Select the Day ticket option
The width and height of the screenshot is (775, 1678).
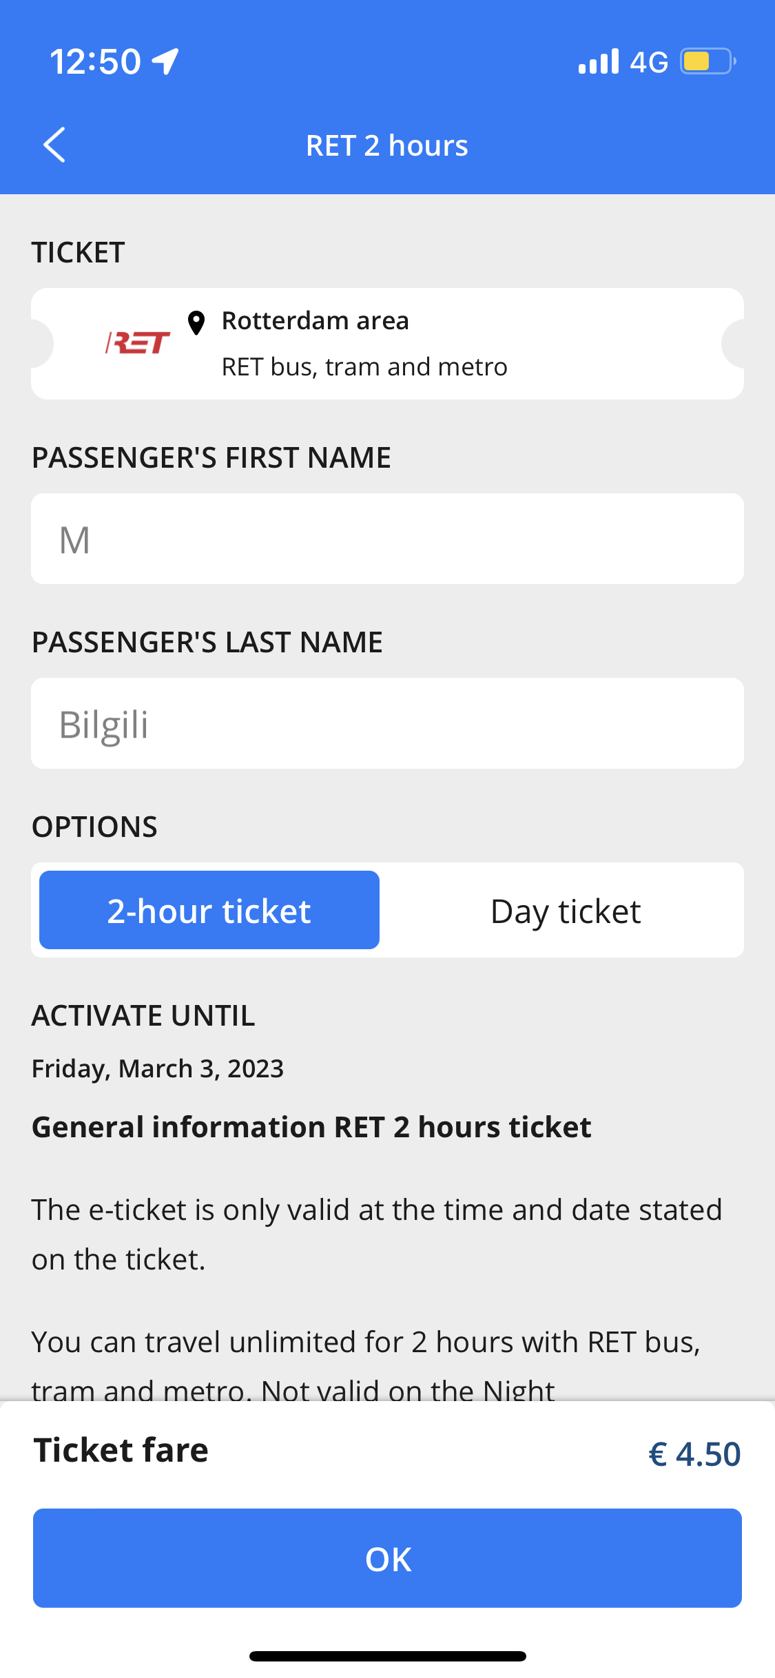(566, 910)
